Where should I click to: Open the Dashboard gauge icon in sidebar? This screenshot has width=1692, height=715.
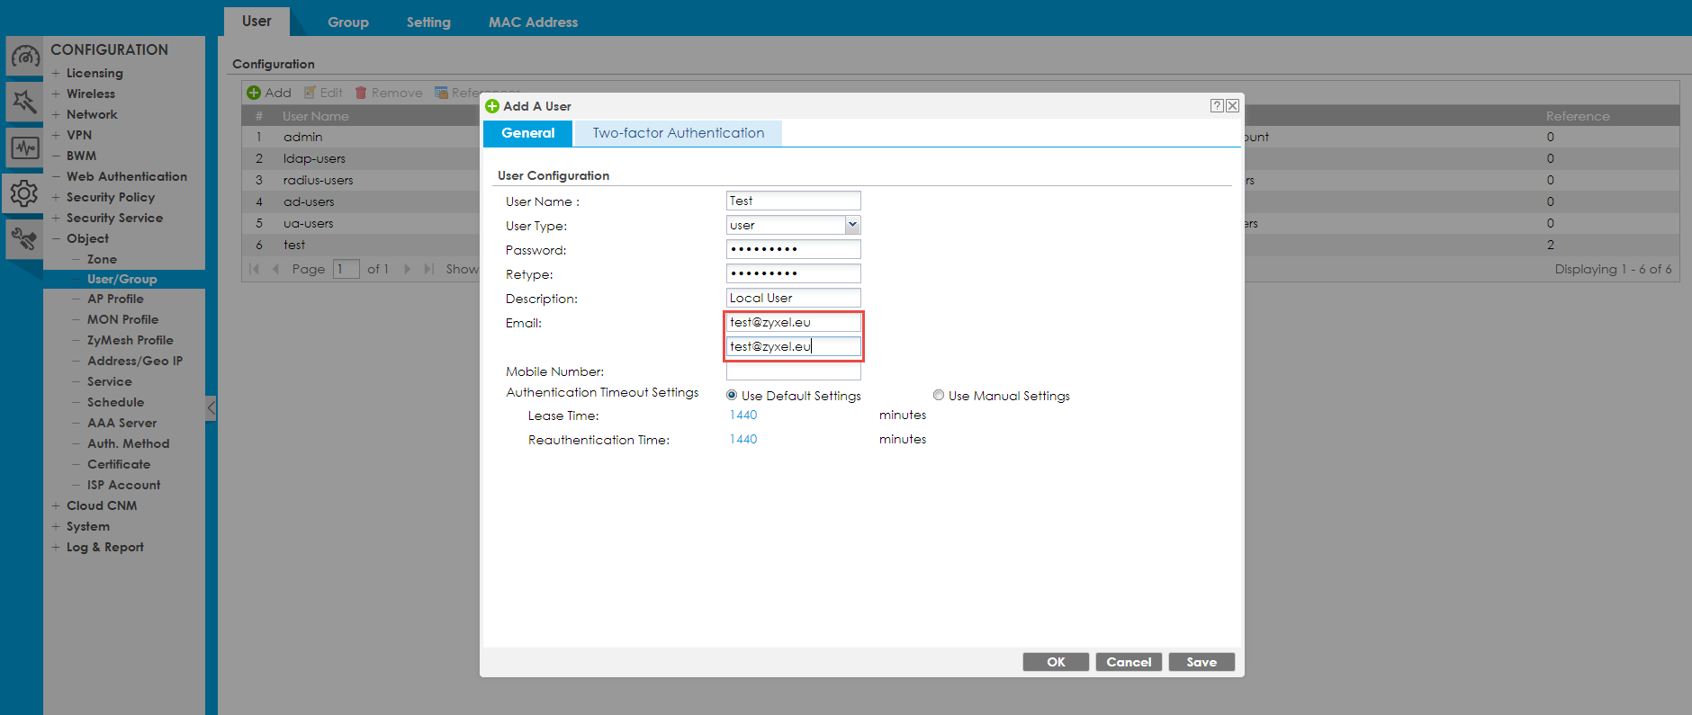coord(24,57)
